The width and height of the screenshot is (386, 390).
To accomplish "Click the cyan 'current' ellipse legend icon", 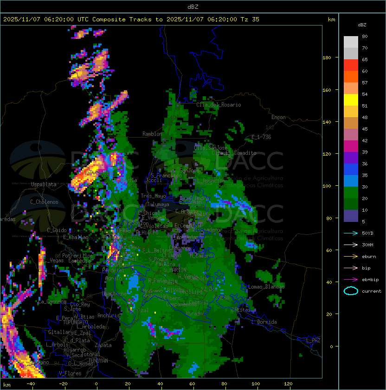I will (351, 291).
